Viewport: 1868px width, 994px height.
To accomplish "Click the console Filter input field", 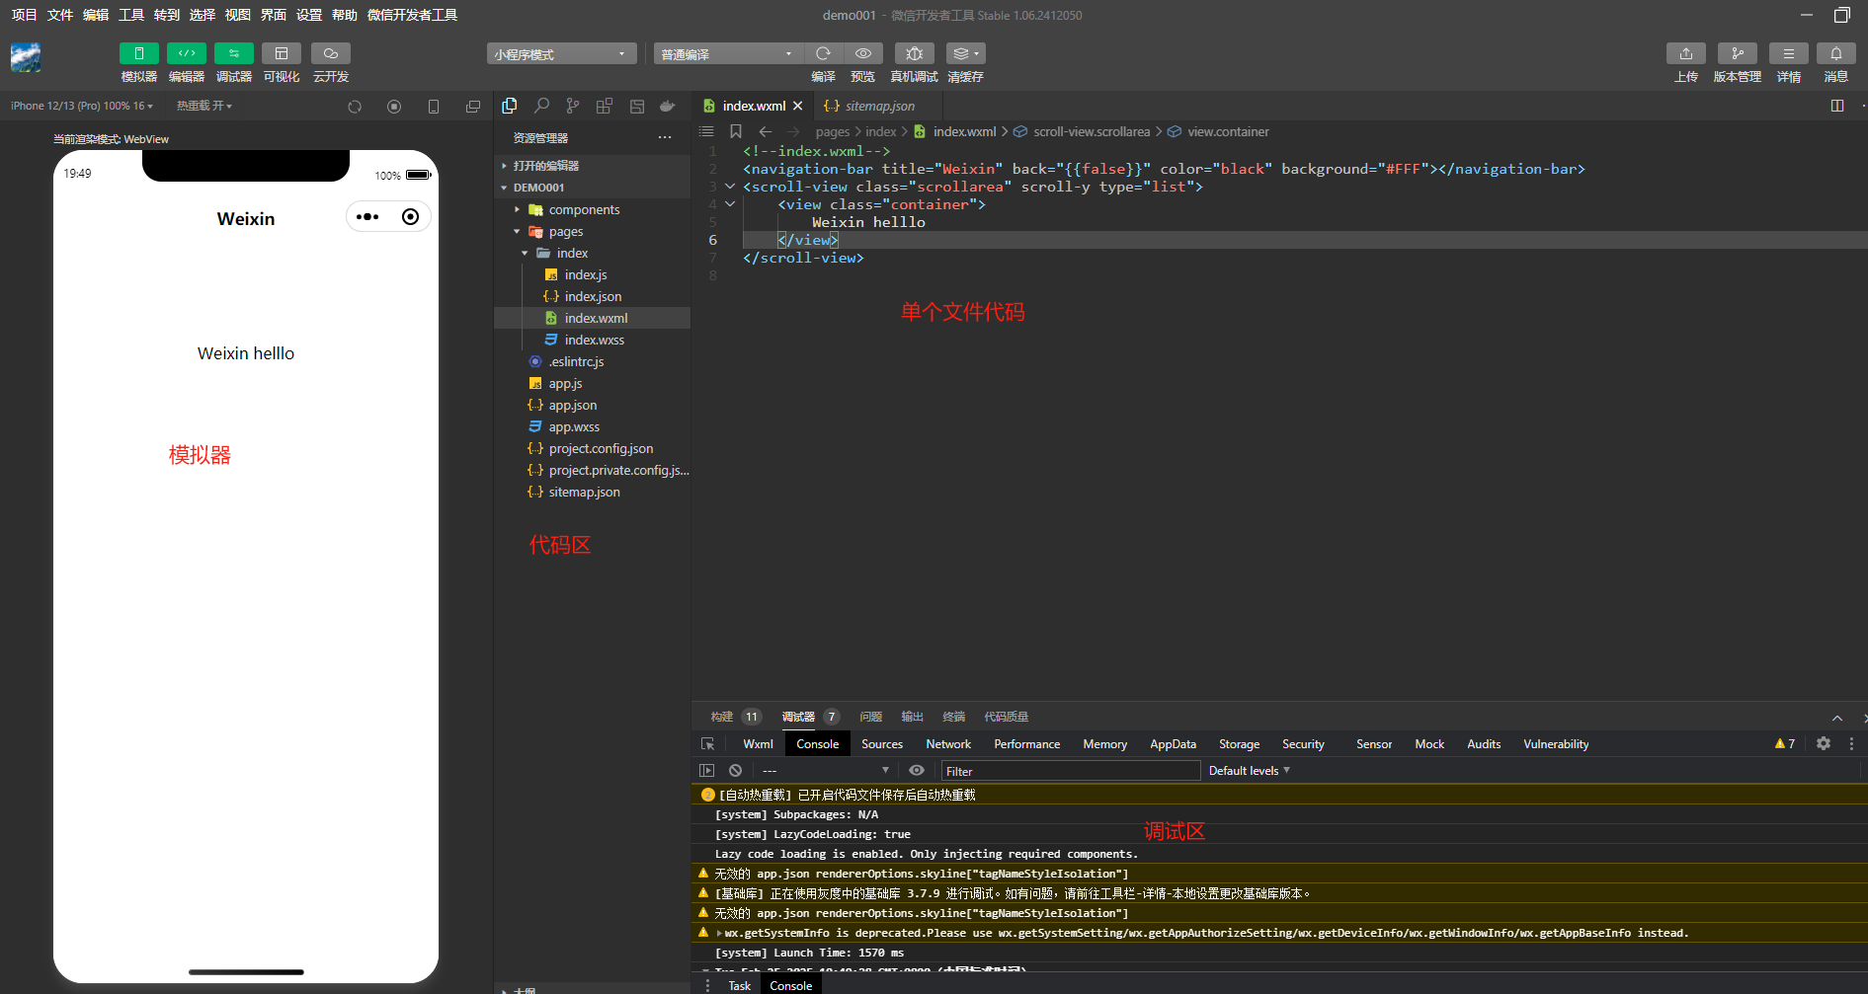I will point(1069,771).
